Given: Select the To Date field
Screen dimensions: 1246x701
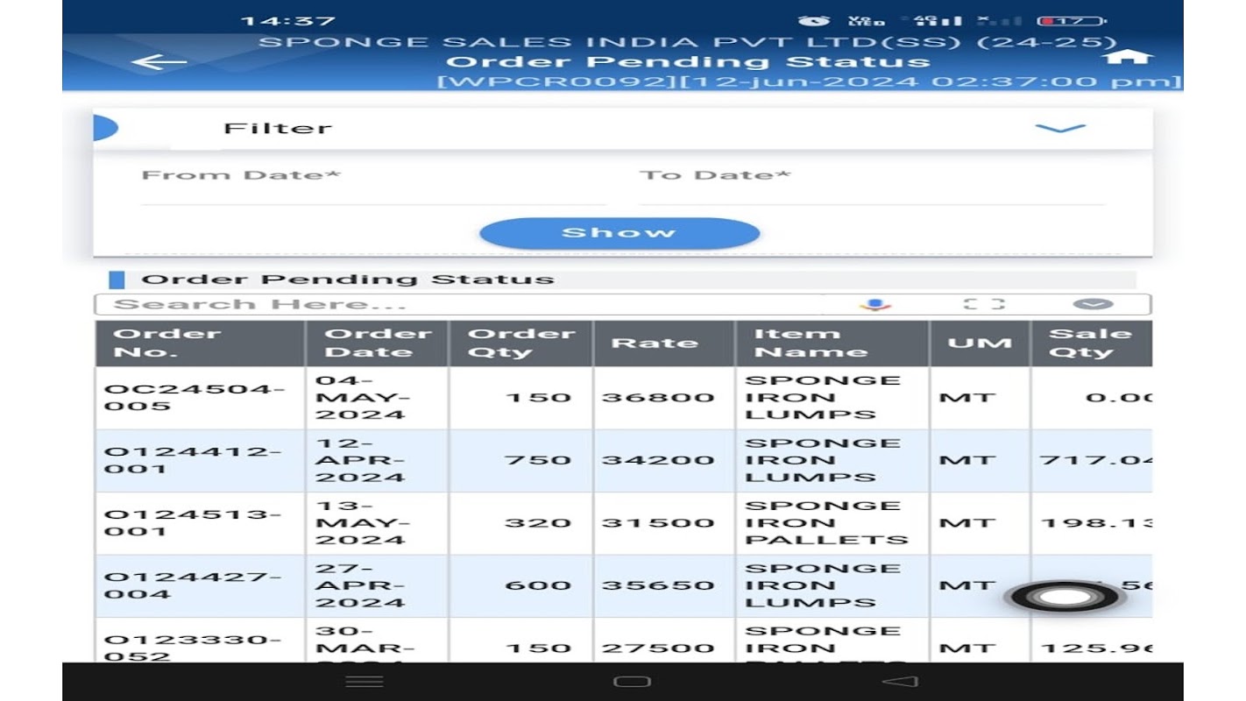Looking at the screenshot, I should [872, 184].
